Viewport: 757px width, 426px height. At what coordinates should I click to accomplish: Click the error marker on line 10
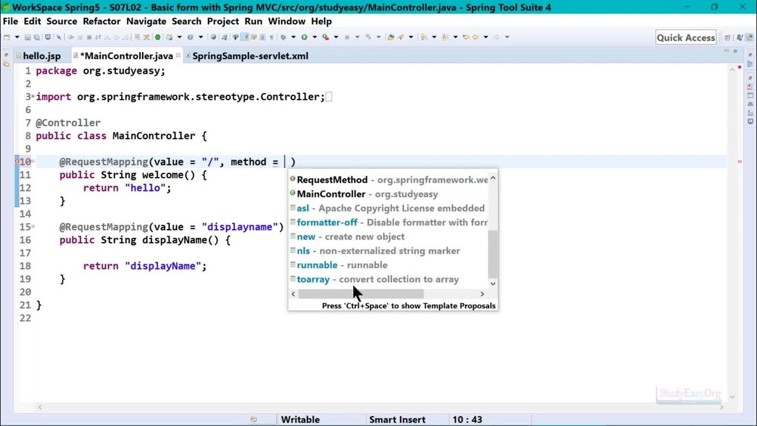coord(17,162)
